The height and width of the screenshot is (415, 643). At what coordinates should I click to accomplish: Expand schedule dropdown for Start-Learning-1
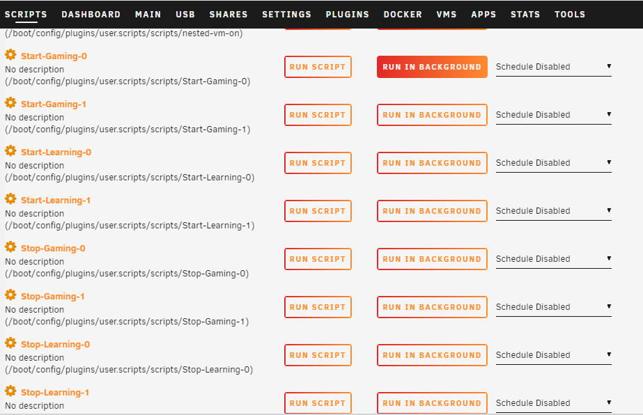[554, 211]
